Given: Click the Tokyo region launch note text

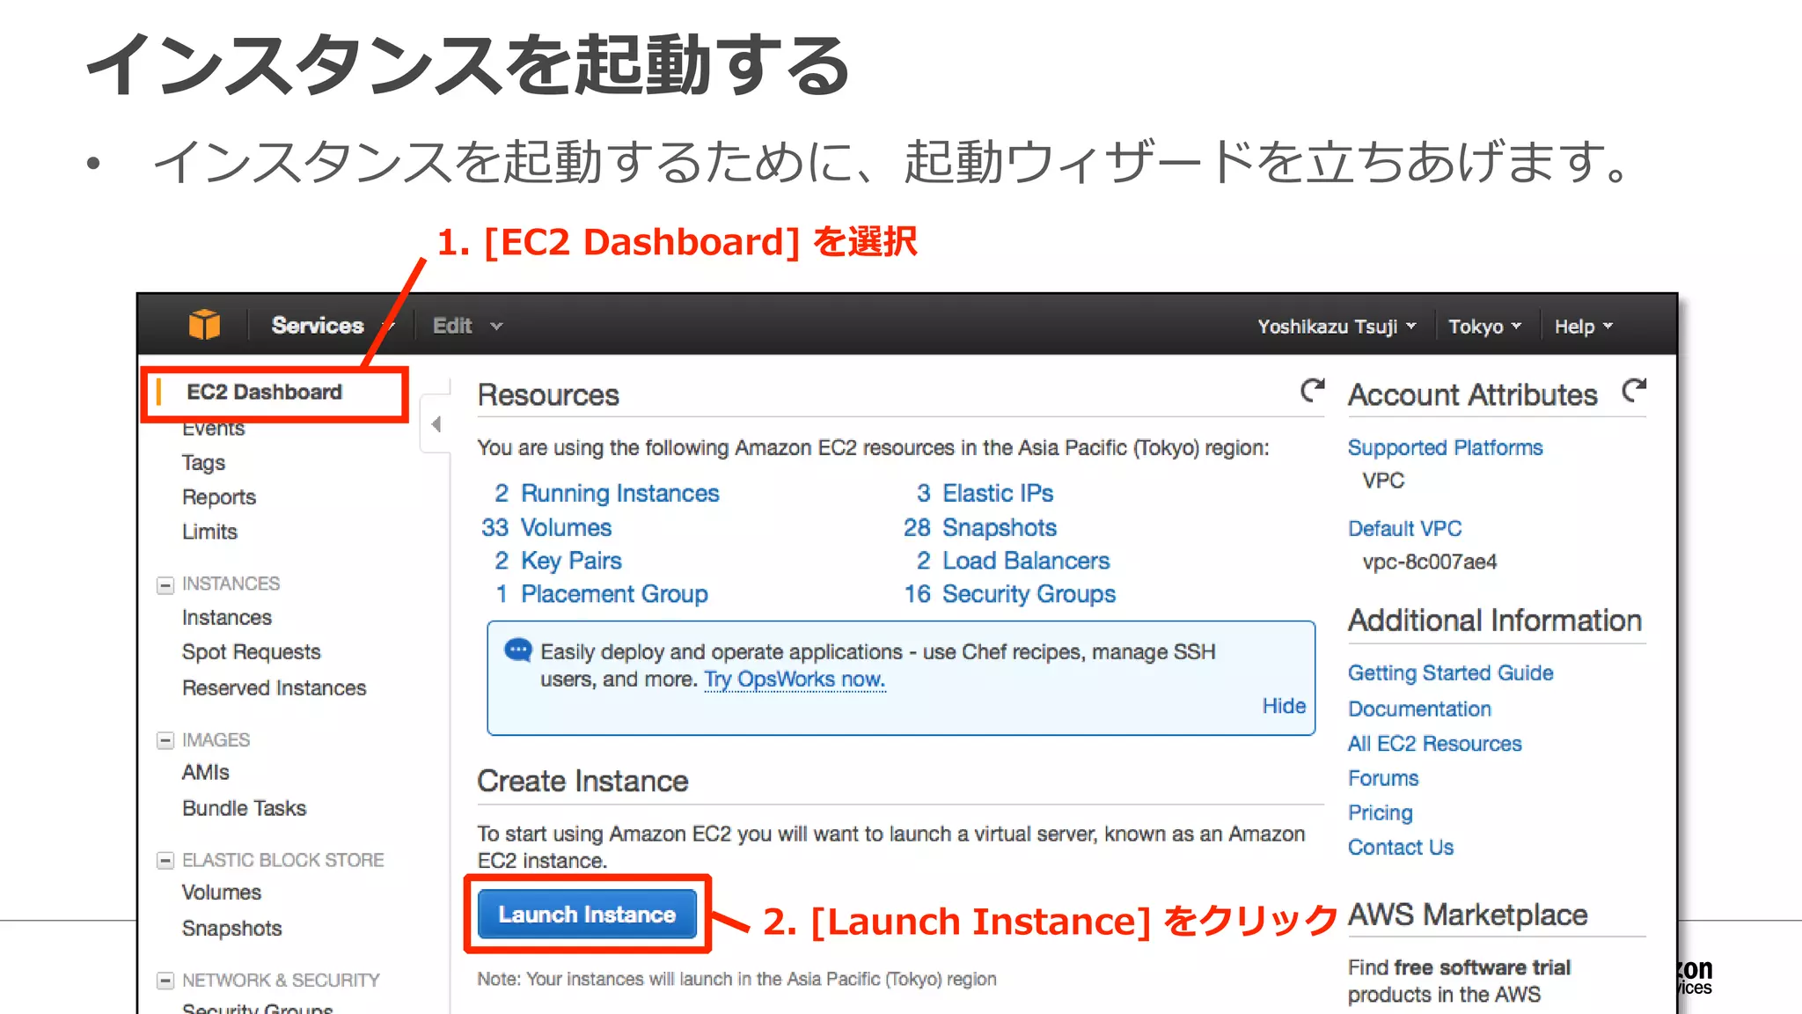Looking at the screenshot, I should pyautogui.click(x=736, y=979).
